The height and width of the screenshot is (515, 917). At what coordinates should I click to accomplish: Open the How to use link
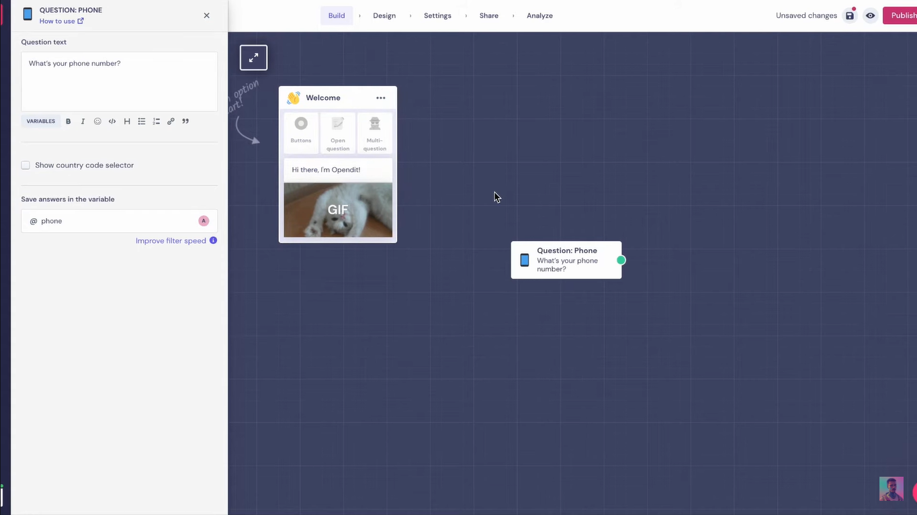(61, 21)
